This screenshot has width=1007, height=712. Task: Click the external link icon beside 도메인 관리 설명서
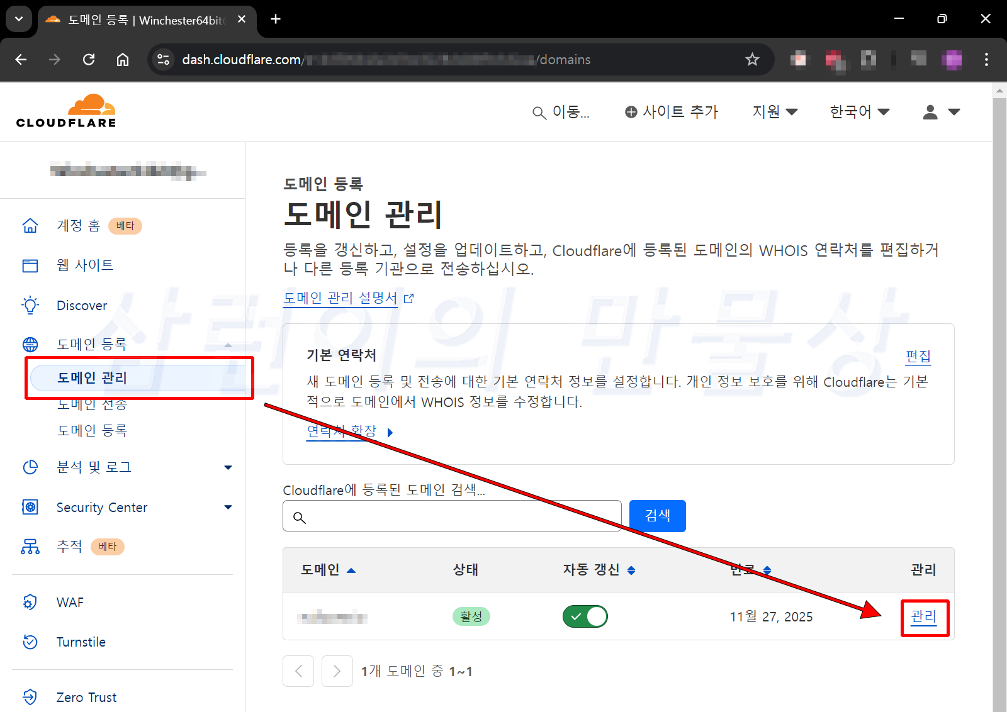coord(408,298)
